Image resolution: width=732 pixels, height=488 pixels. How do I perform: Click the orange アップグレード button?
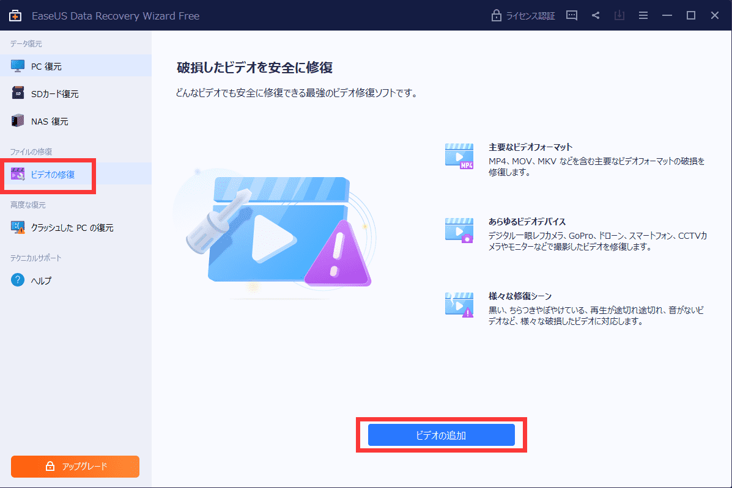click(75, 466)
